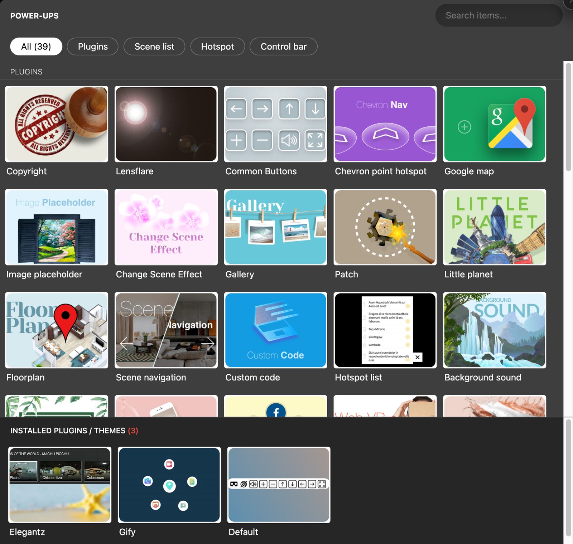Choose the installed Default theme

279,485
